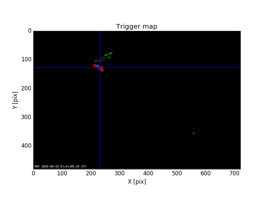The image size is (267, 200).
Task: Click the blue crosshair intersection marker
Action: point(99,67)
